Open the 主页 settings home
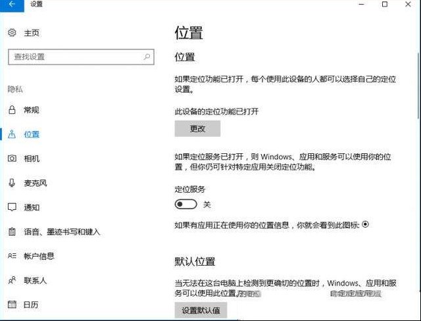421x321 pixels. 32,33
